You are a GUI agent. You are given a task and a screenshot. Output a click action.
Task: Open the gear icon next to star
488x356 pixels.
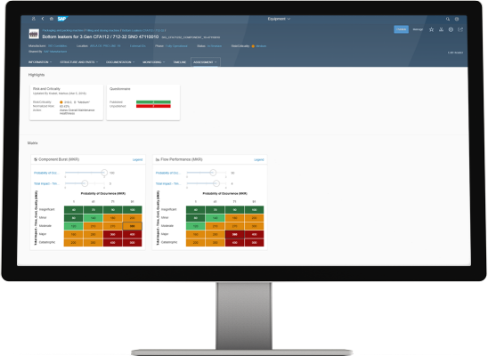click(x=451, y=29)
